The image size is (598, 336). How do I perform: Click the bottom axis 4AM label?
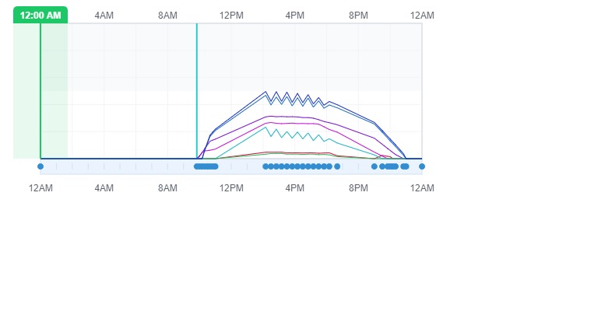pos(104,188)
